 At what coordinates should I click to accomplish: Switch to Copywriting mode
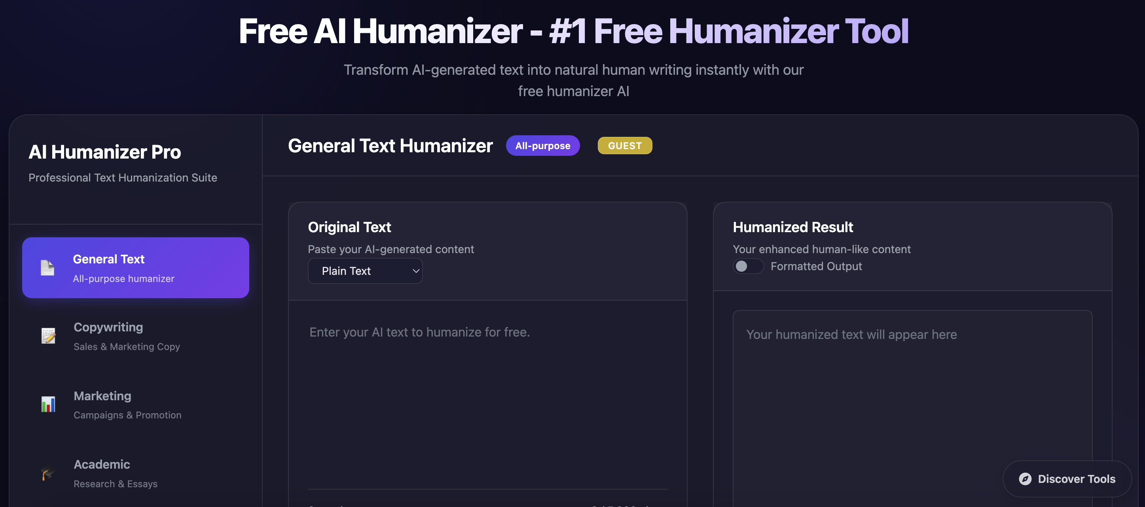tap(136, 336)
